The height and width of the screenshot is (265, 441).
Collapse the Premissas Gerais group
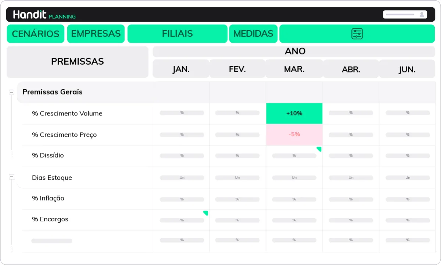click(11, 93)
